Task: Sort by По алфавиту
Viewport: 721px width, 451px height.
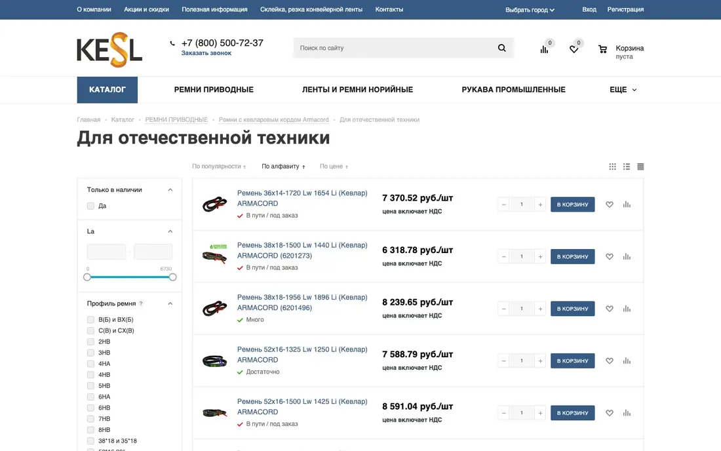Action: [283, 167]
